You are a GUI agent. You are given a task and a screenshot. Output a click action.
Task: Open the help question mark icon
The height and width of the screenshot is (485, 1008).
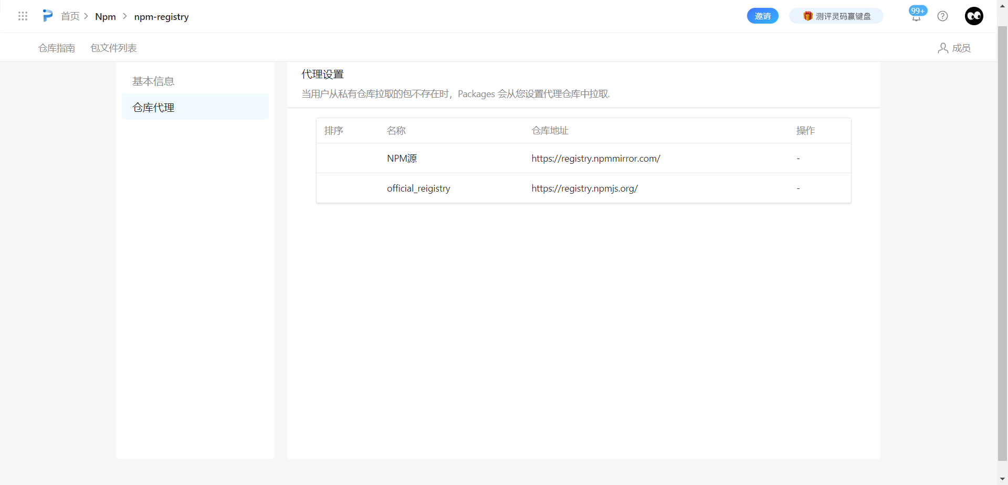pos(943,16)
